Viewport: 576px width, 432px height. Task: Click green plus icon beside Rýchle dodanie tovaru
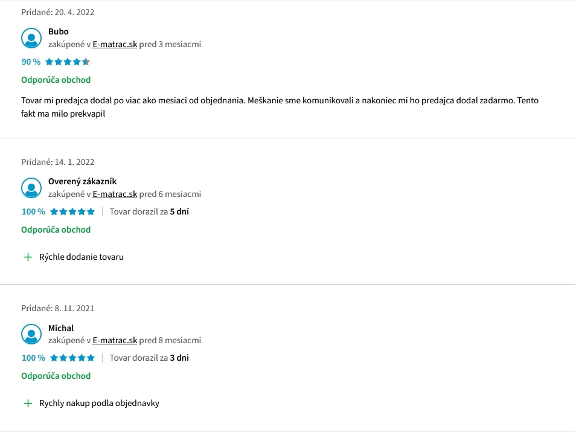(x=28, y=257)
